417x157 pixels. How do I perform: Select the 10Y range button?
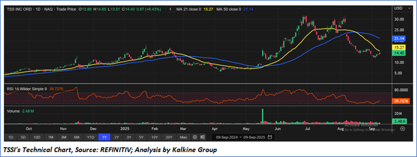(155, 137)
